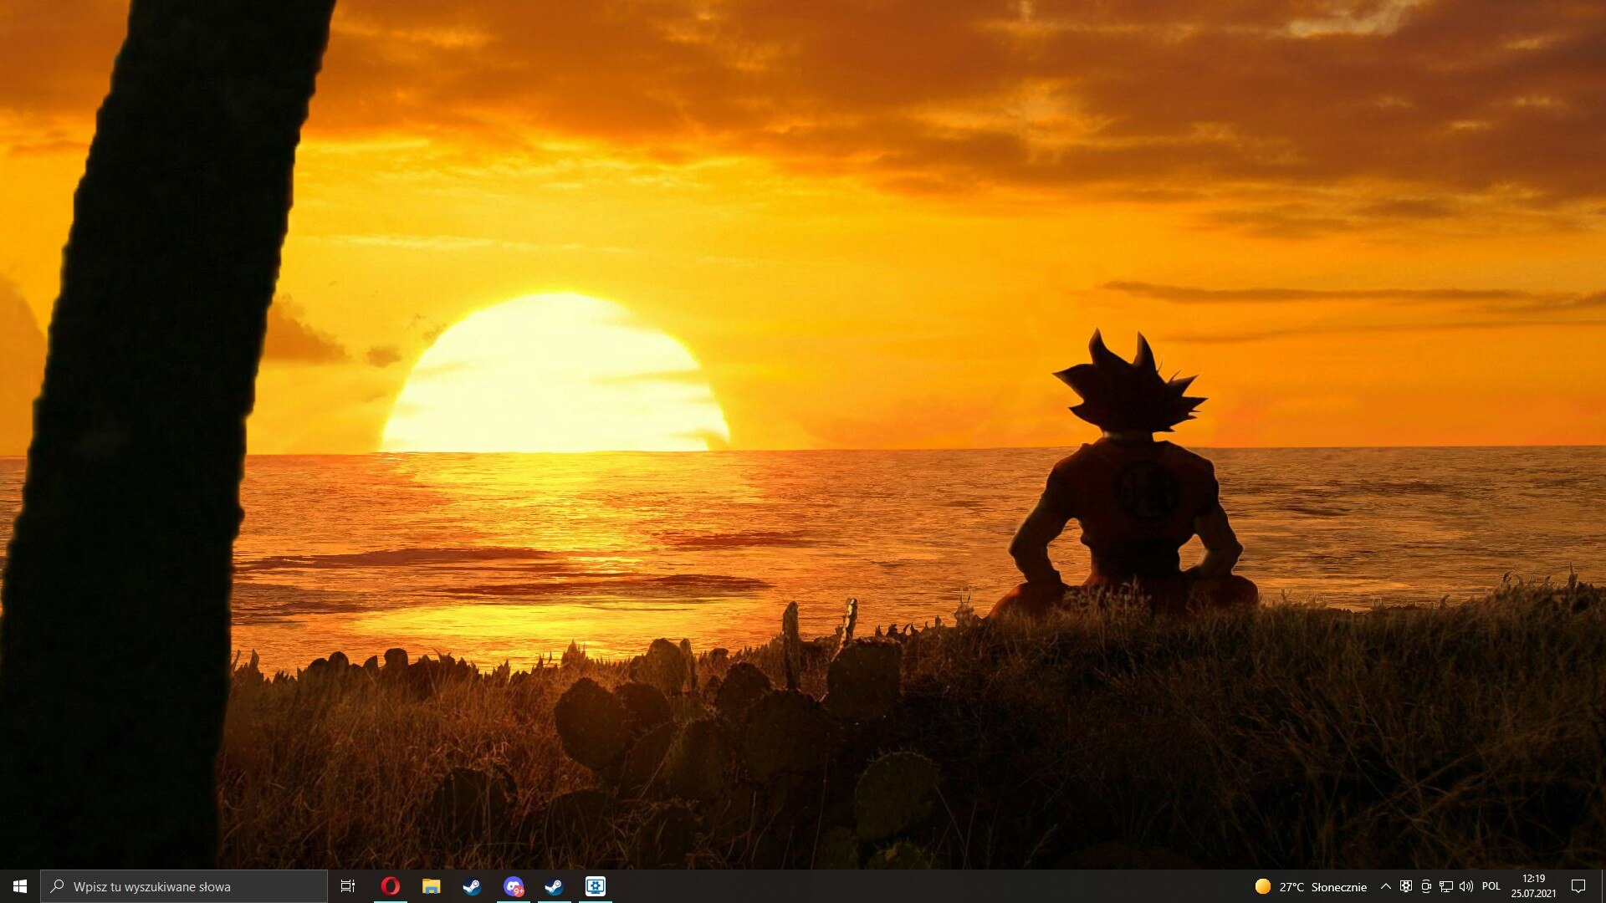Open the volume control speaker icon
The image size is (1606, 903).
point(1465,886)
